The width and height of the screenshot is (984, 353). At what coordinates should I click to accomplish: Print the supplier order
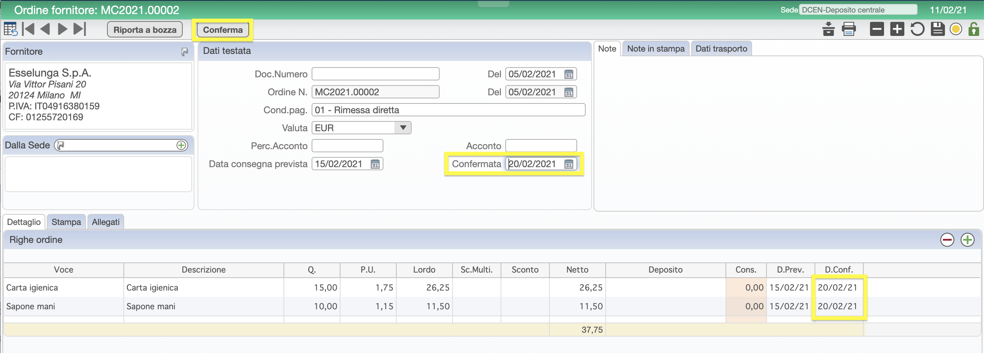coord(849,29)
